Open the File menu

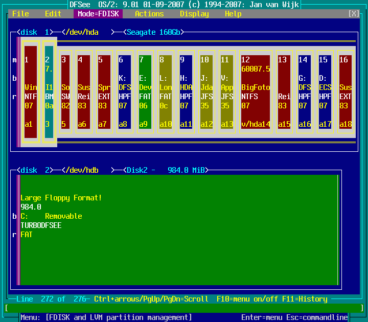point(20,14)
